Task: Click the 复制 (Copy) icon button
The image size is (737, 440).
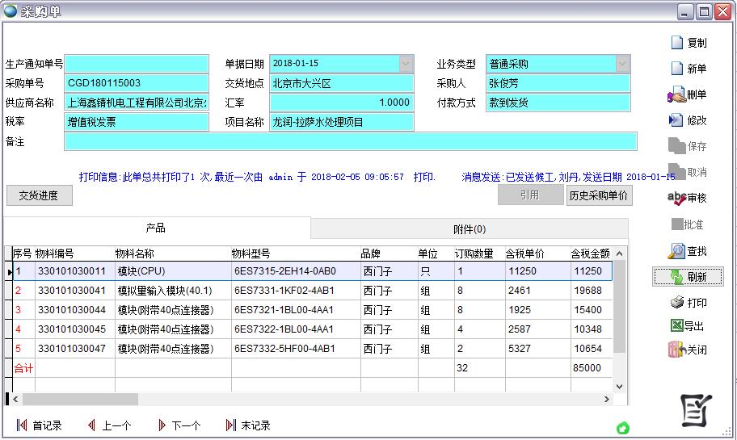Action: tap(688, 43)
